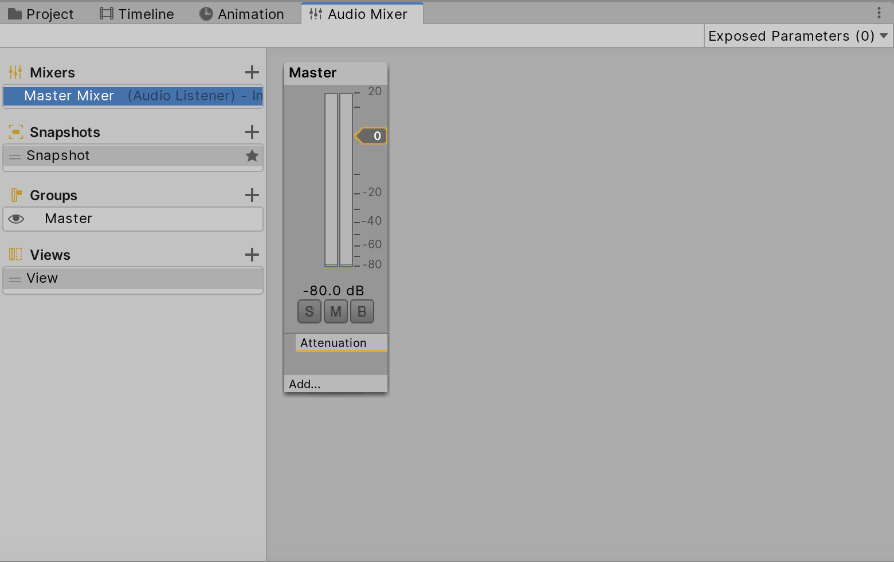Add a new Mixer with the plus icon
Viewport: 894px width, 562px height.
pyautogui.click(x=252, y=72)
